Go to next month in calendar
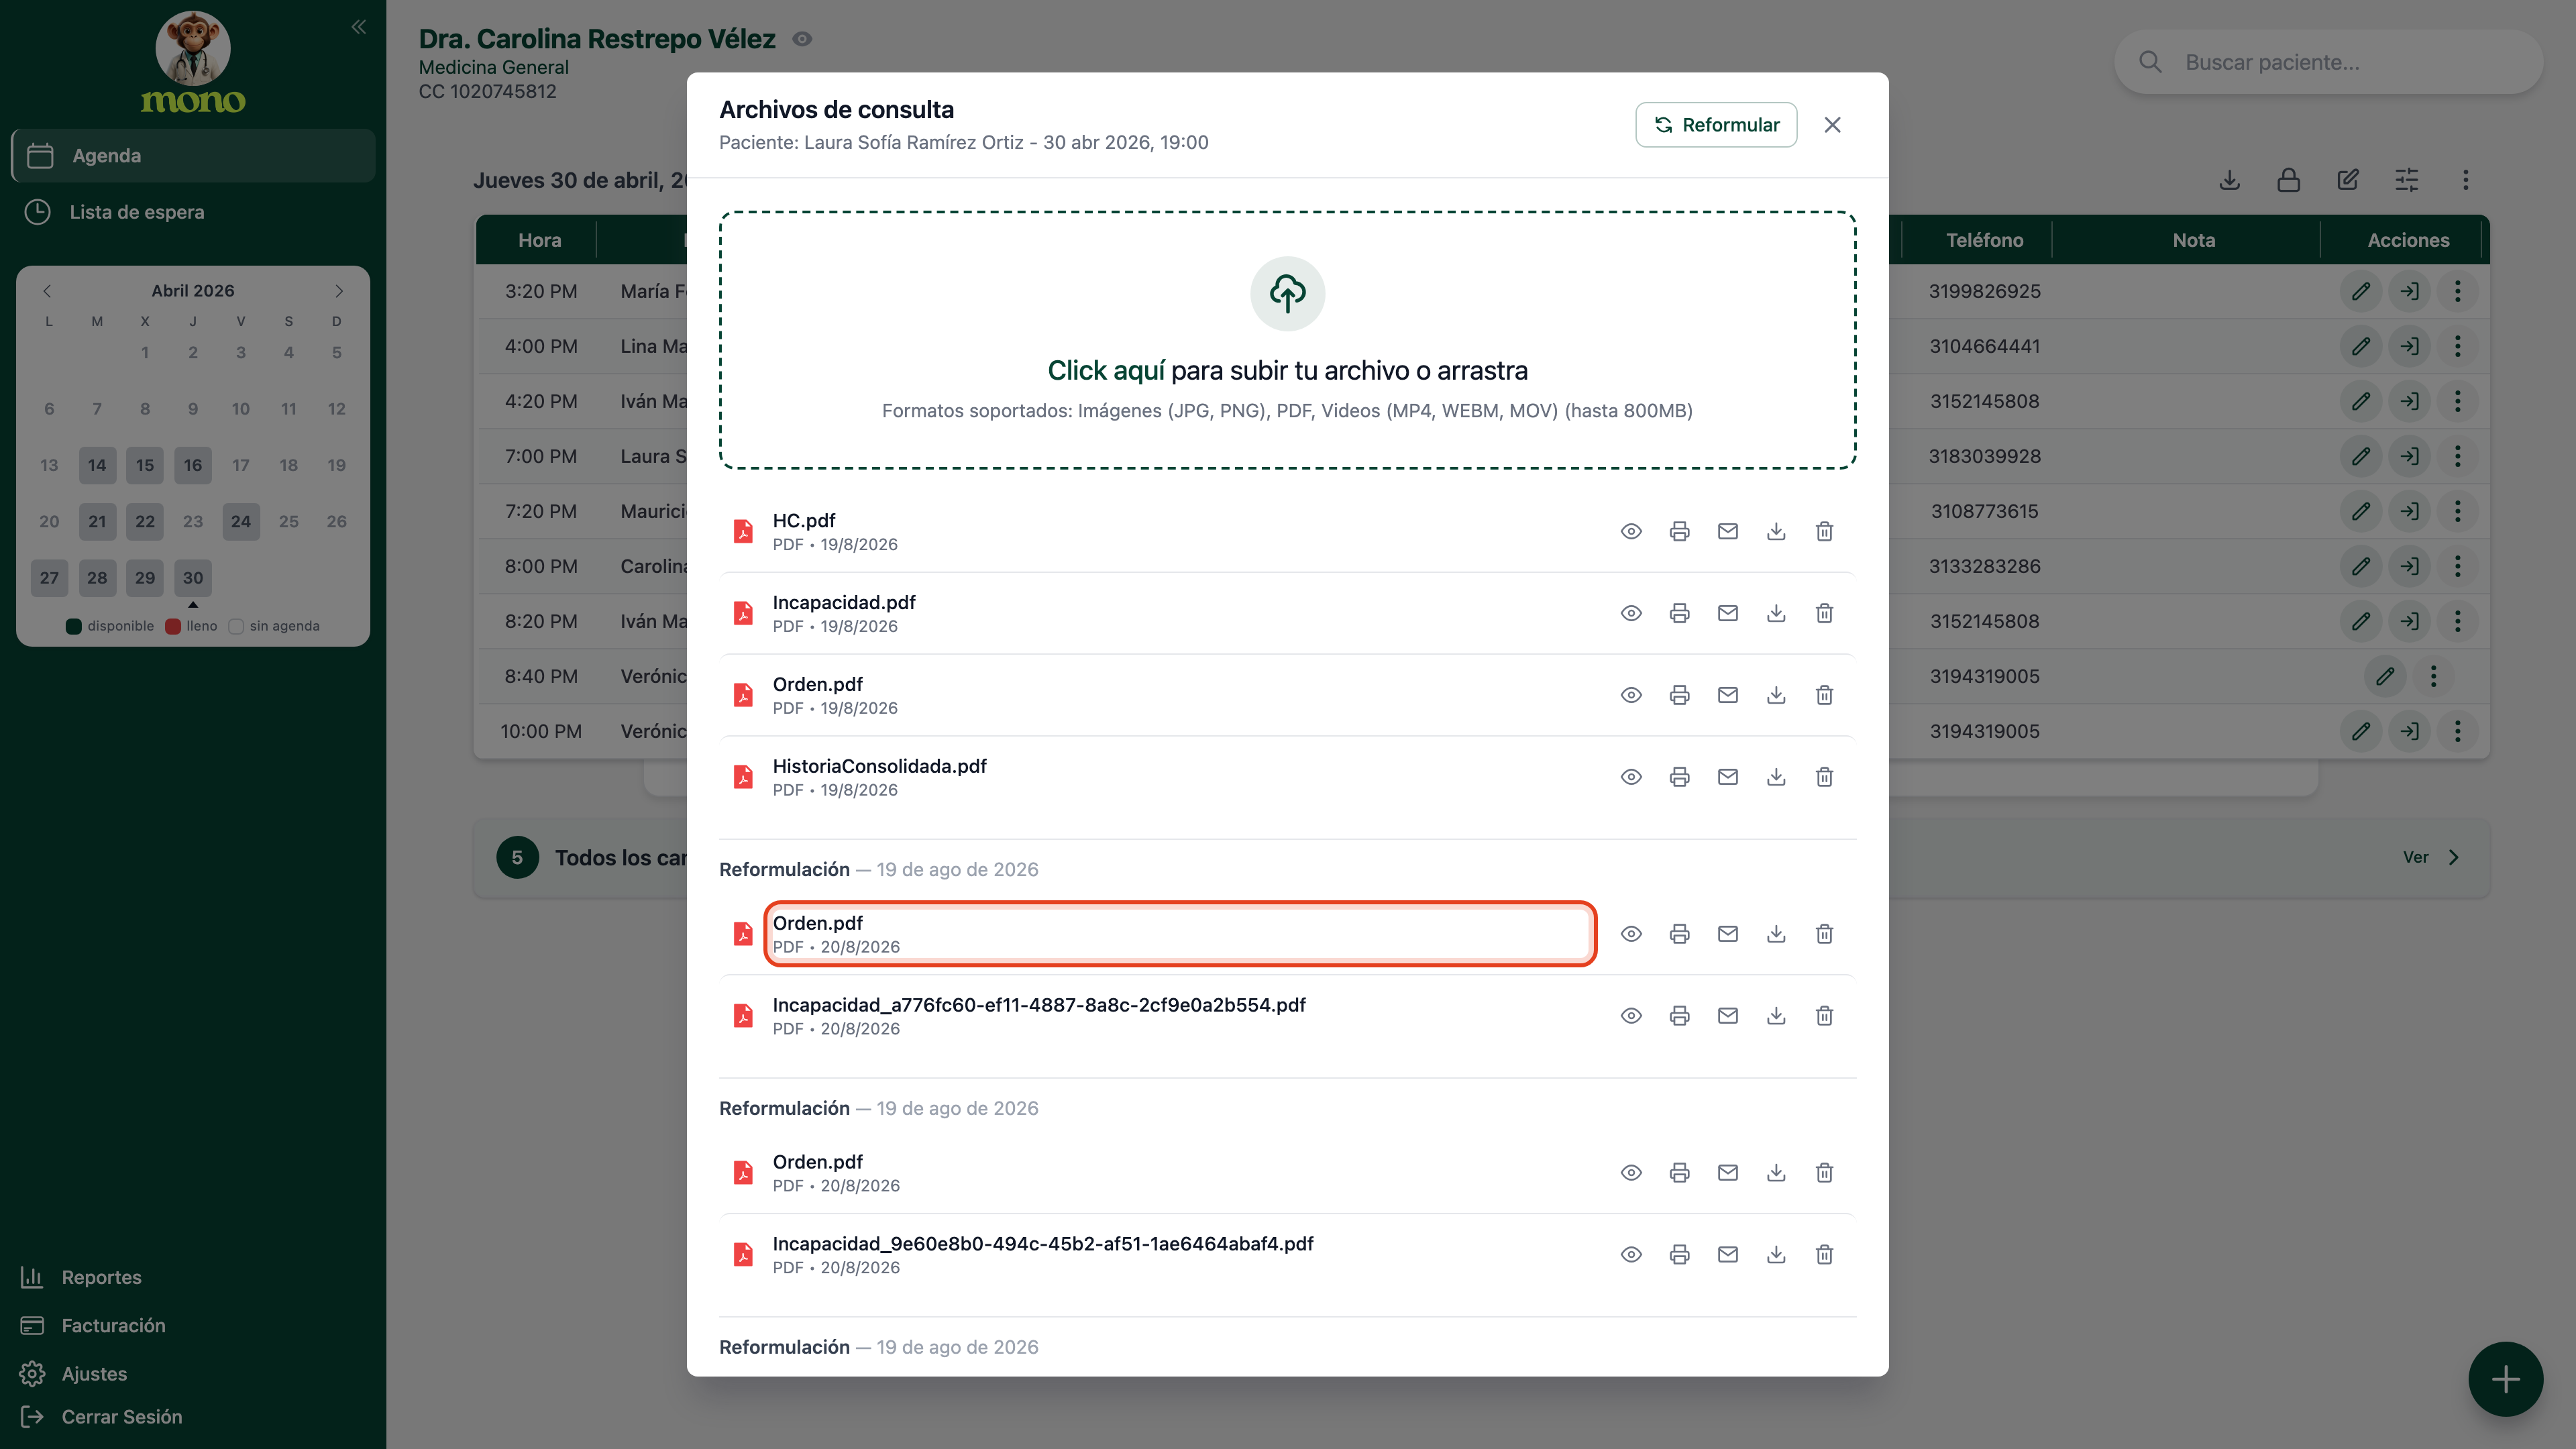 click(339, 291)
